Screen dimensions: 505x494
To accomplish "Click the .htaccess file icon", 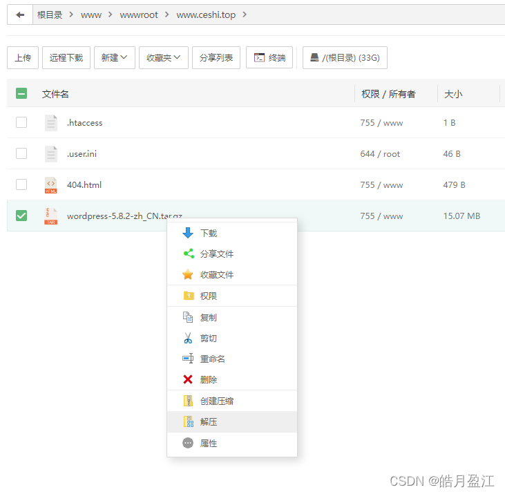I will (51, 123).
